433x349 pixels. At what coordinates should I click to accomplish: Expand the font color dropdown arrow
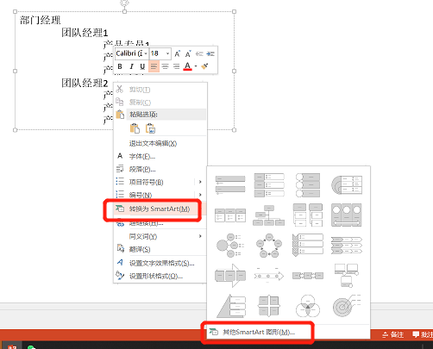[196, 66]
